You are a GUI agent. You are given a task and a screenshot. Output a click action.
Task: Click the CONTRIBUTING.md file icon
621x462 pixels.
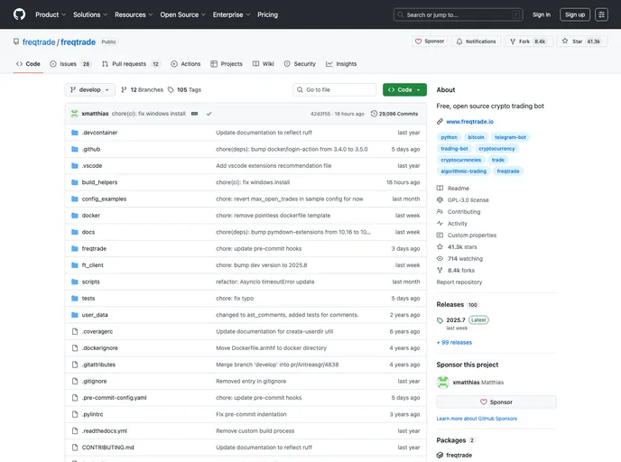pos(74,448)
